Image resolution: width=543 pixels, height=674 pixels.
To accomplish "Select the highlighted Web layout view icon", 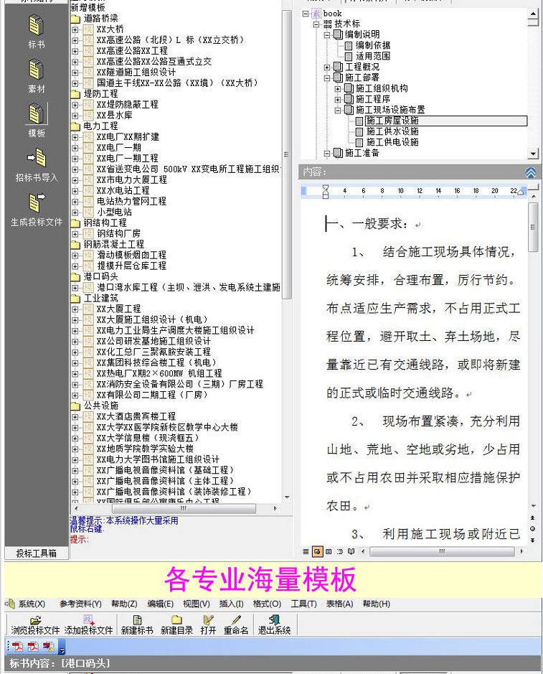I will (x=318, y=551).
